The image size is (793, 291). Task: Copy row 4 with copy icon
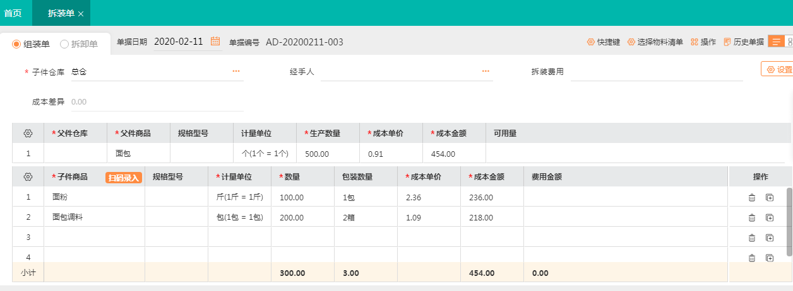tap(770, 258)
